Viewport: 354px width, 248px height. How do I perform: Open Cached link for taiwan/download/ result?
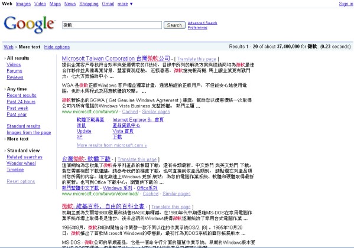tap(150, 194)
